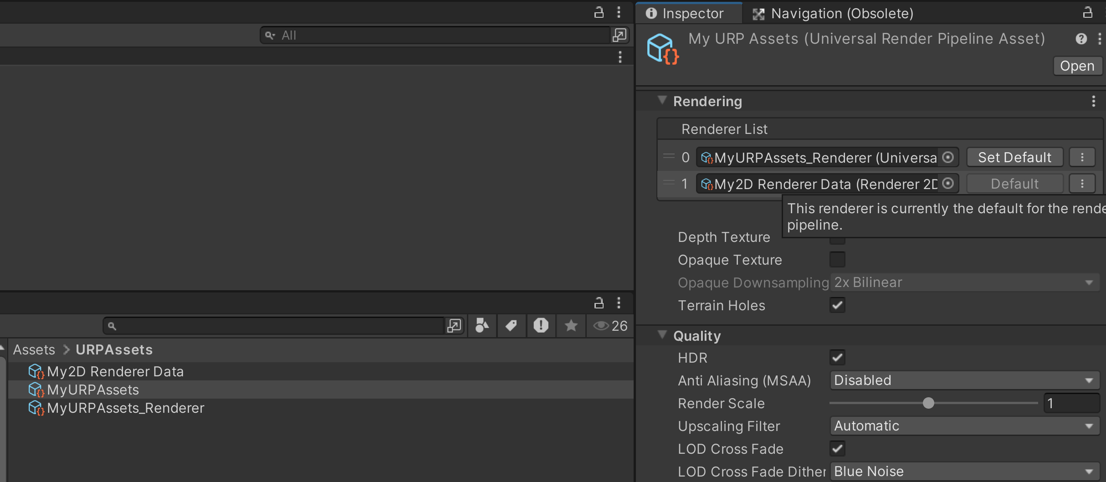Open object picker for MyURPAssets_Renderer field
Image resolution: width=1106 pixels, height=482 pixels.
click(948, 158)
